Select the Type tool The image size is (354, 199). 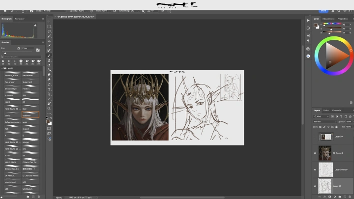49,89
